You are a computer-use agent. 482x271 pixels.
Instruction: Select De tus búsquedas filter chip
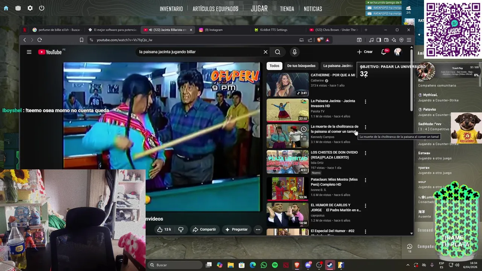301,66
